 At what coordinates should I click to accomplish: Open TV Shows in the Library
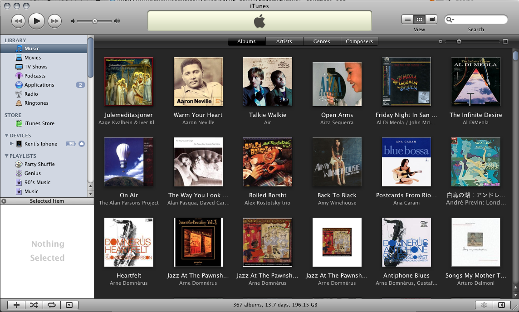[44, 67]
